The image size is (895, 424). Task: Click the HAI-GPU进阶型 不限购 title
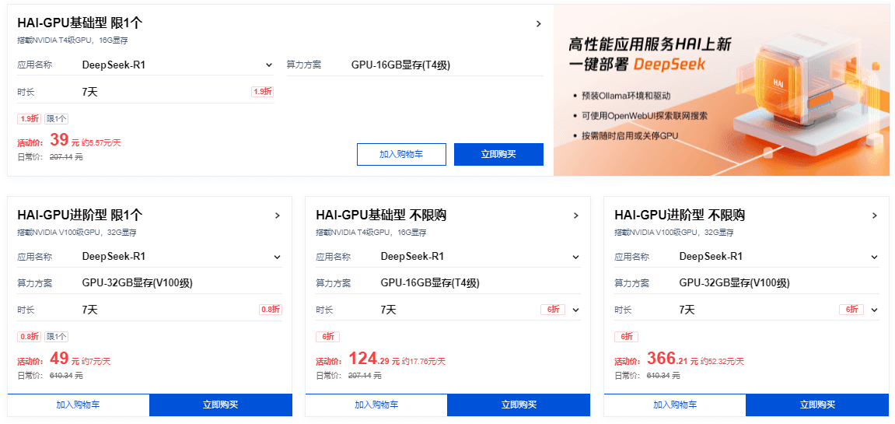coord(680,216)
